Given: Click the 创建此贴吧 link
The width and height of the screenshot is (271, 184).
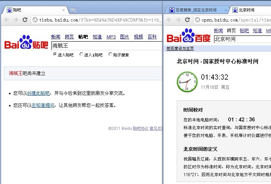Looking at the screenshot, I should pyautogui.click(x=38, y=93).
